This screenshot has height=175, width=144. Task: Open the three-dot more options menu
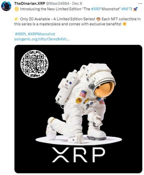point(140,3)
